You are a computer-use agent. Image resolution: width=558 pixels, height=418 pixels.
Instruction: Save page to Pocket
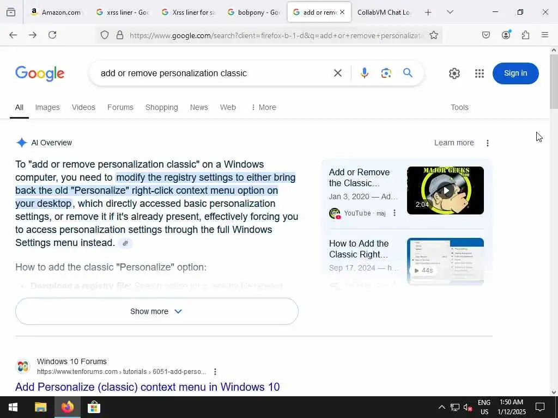486,35
